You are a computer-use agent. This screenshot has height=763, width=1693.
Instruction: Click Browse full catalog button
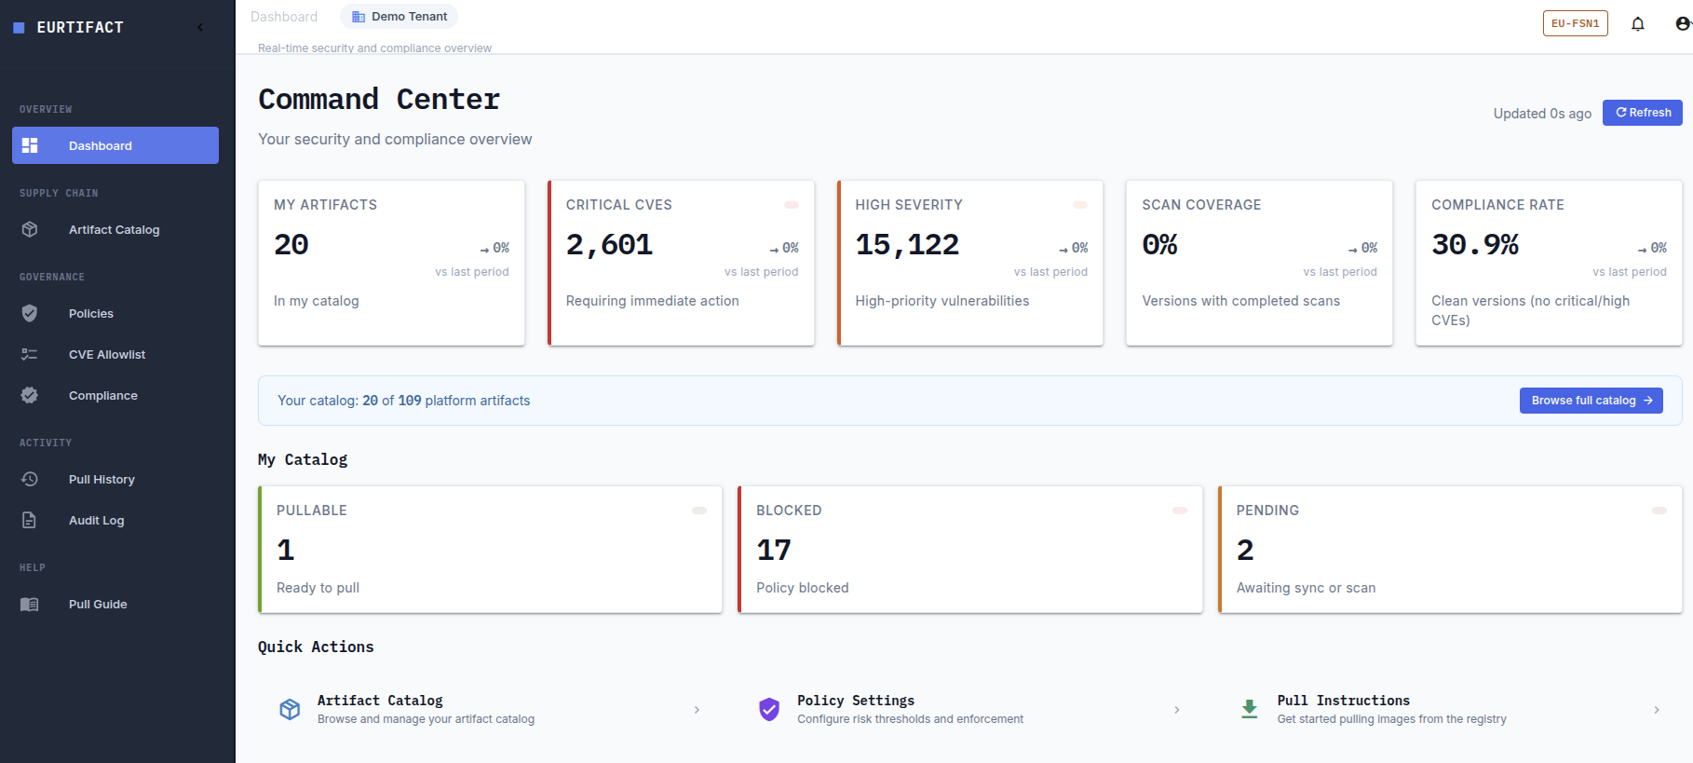coord(1591,401)
